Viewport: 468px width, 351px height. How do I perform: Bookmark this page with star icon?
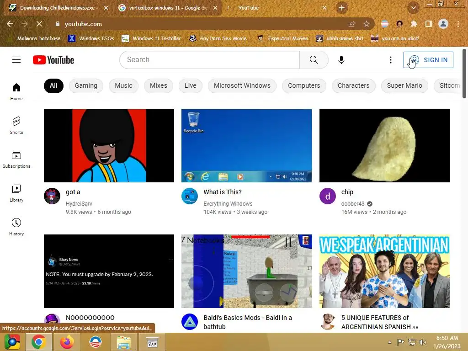[x=367, y=24]
